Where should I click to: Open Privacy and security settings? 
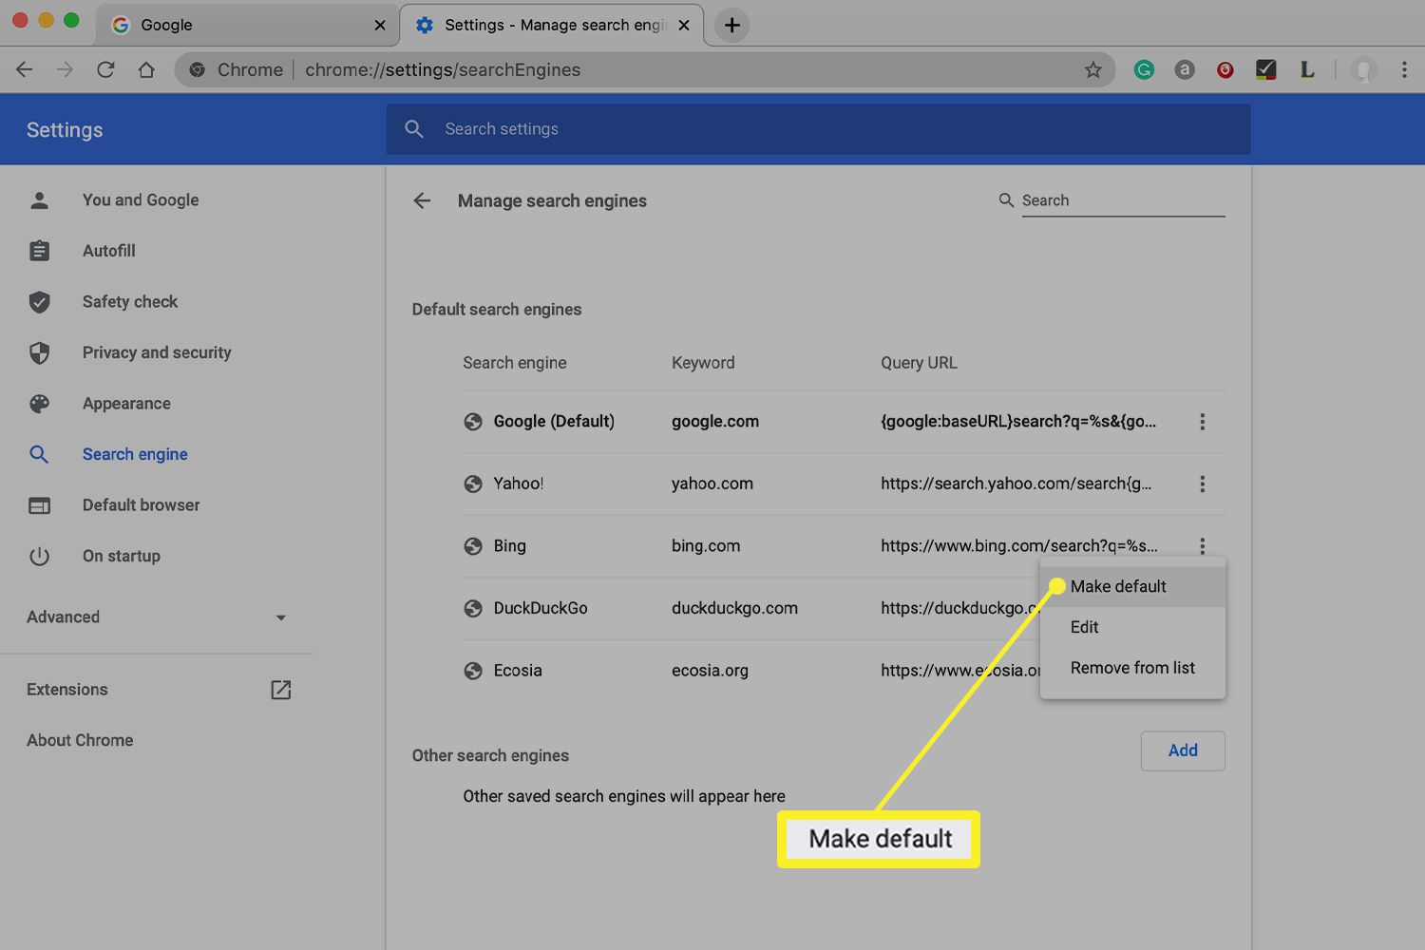click(157, 352)
